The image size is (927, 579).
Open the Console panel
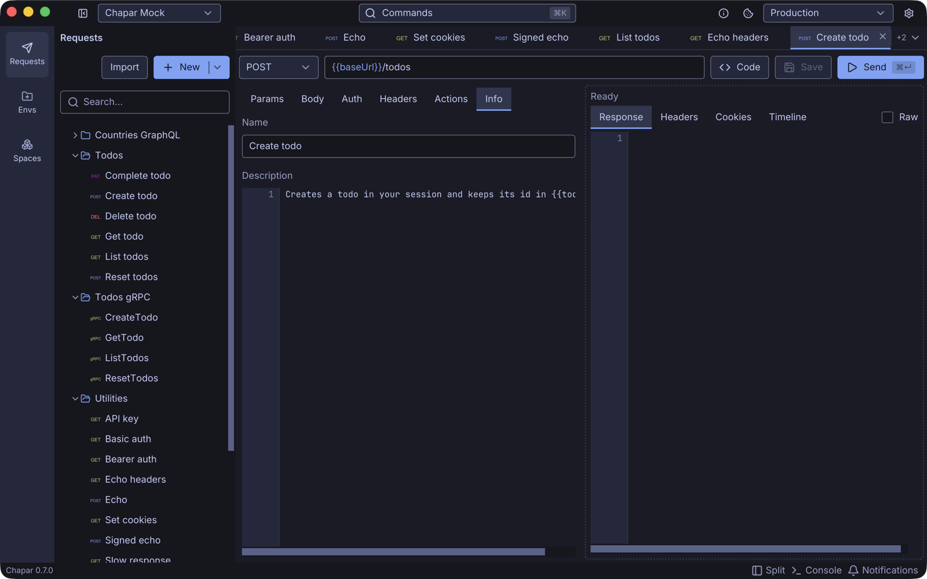click(x=816, y=570)
